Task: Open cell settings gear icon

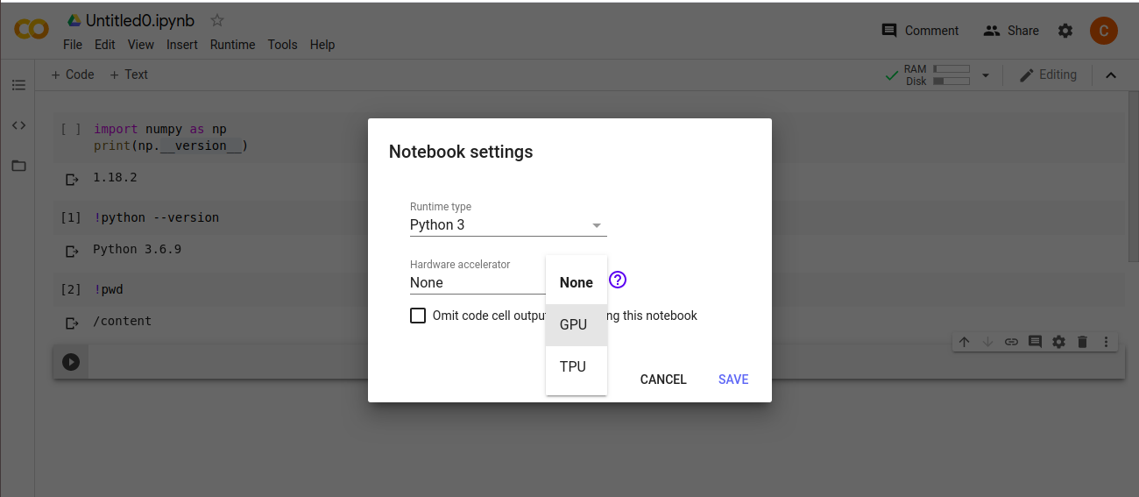Action: [1058, 342]
